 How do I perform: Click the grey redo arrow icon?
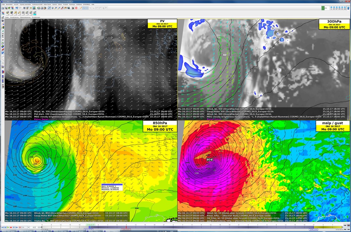tap(20, 8)
